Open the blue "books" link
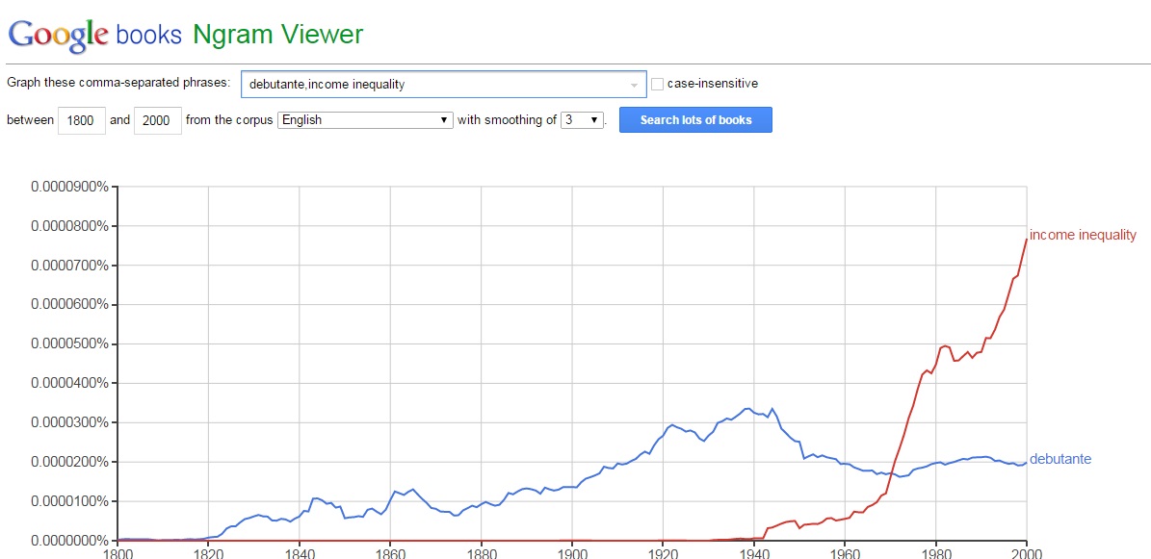This screenshot has width=1151, height=559. [x=148, y=35]
